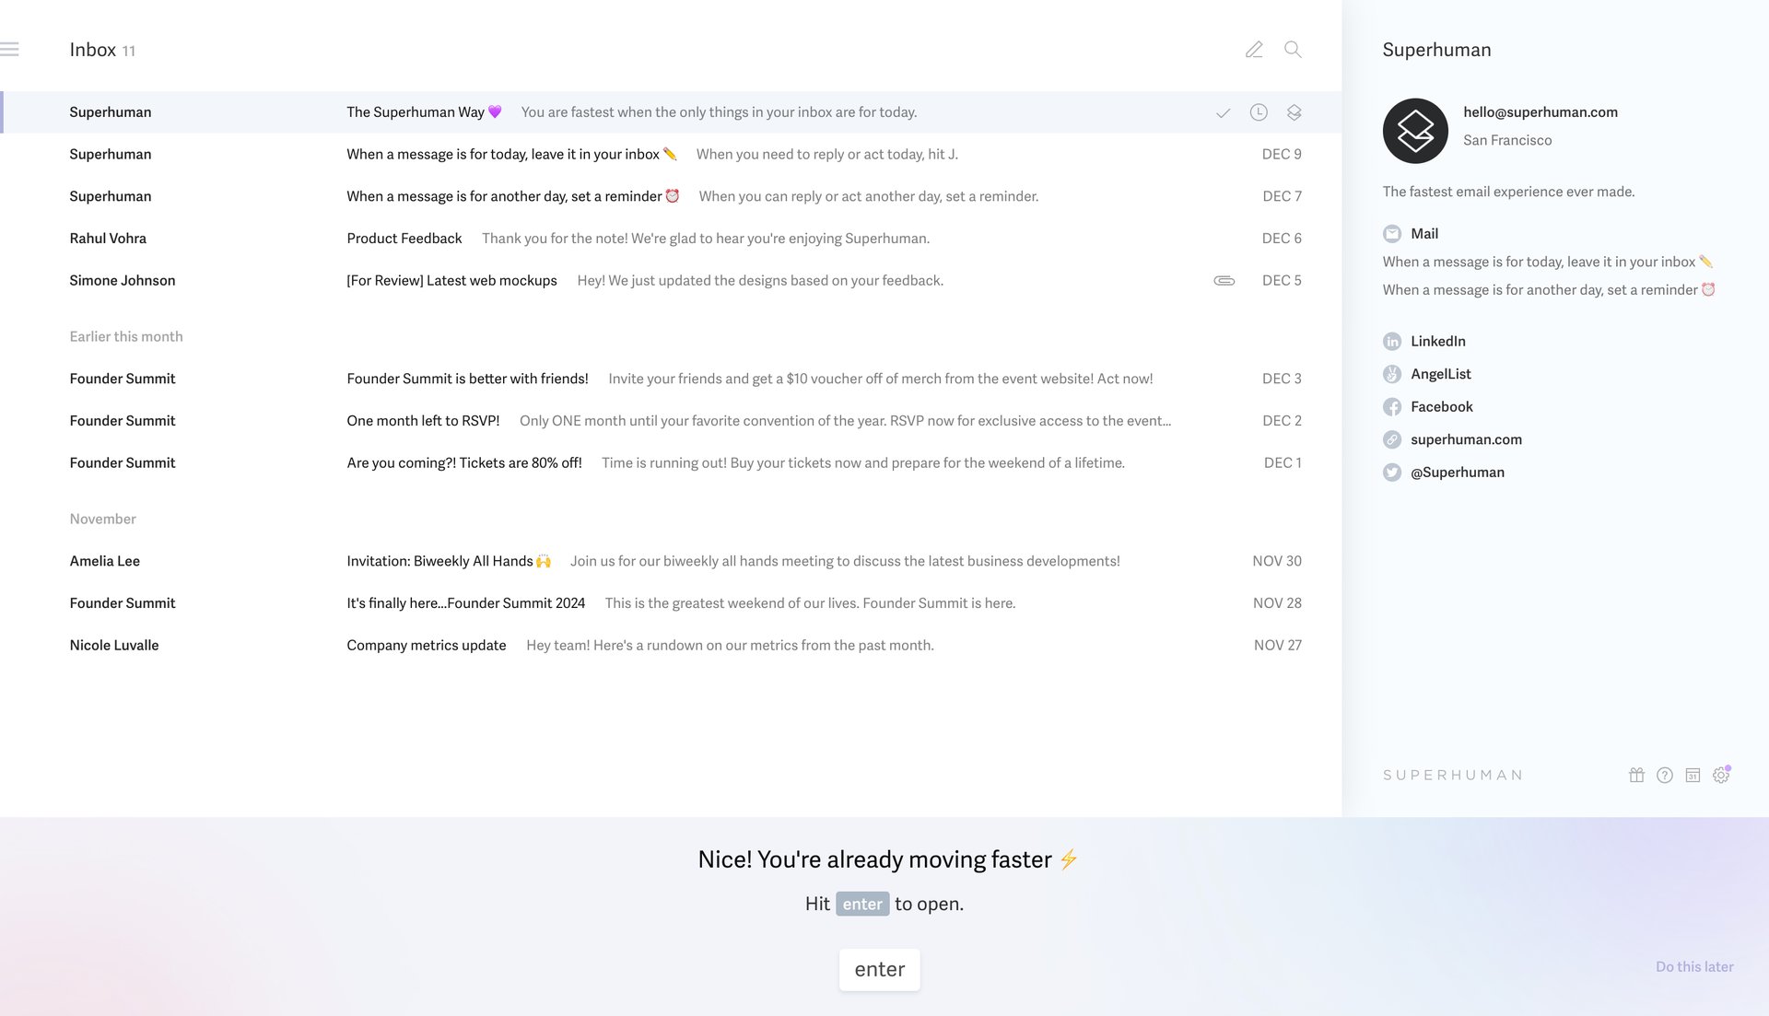Open the settings gear
This screenshot has width=1769, height=1016.
pos(1721,775)
